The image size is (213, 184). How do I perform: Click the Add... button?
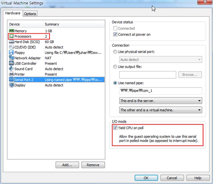[x=67, y=165]
